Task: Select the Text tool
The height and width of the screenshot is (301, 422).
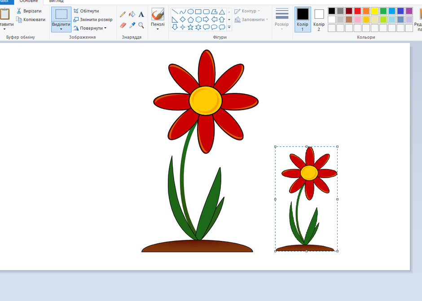Action: 141,14
